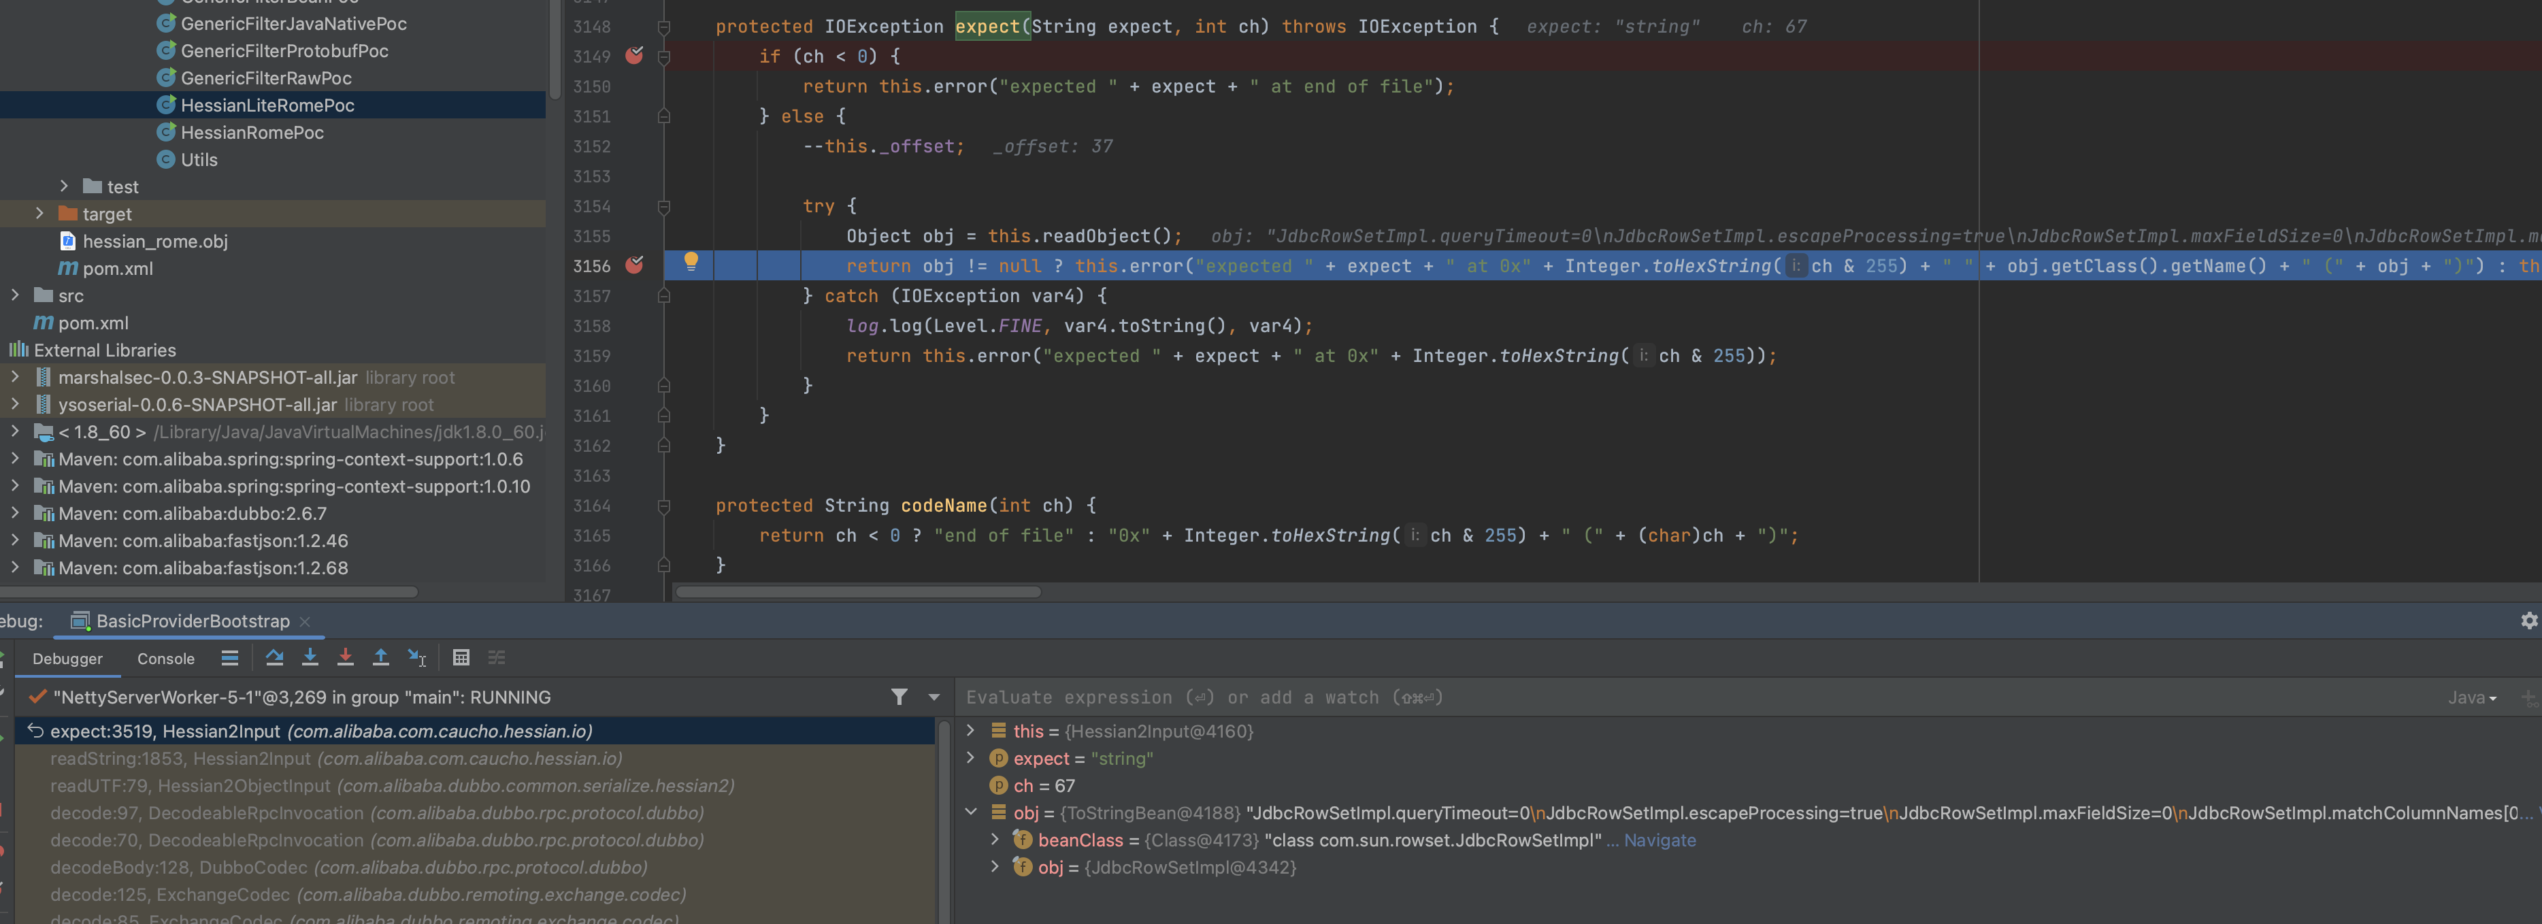Open the GenericFilterRawPoc class
The image size is (2542, 924).
coord(265,78)
